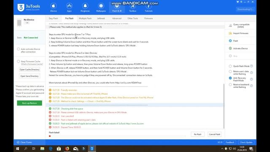The height and width of the screenshot is (152, 270).
Task: Show hidden system tray icons
Action: pyautogui.click(x=222, y=149)
